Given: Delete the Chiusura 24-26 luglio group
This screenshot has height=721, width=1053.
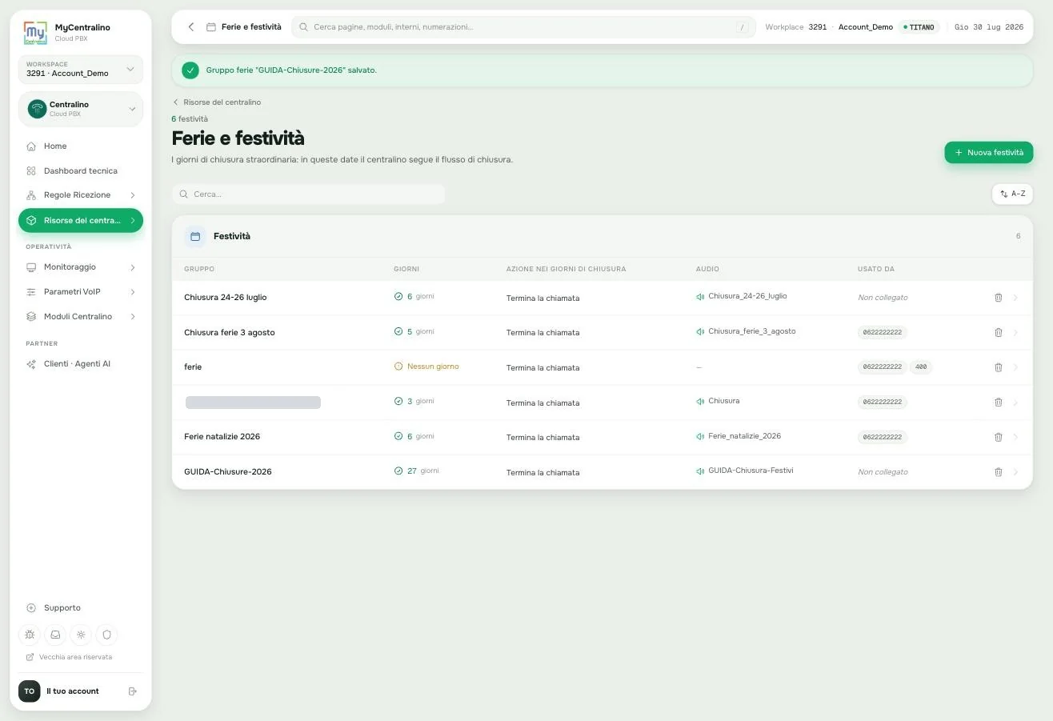Looking at the screenshot, I should tap(998, 298).
